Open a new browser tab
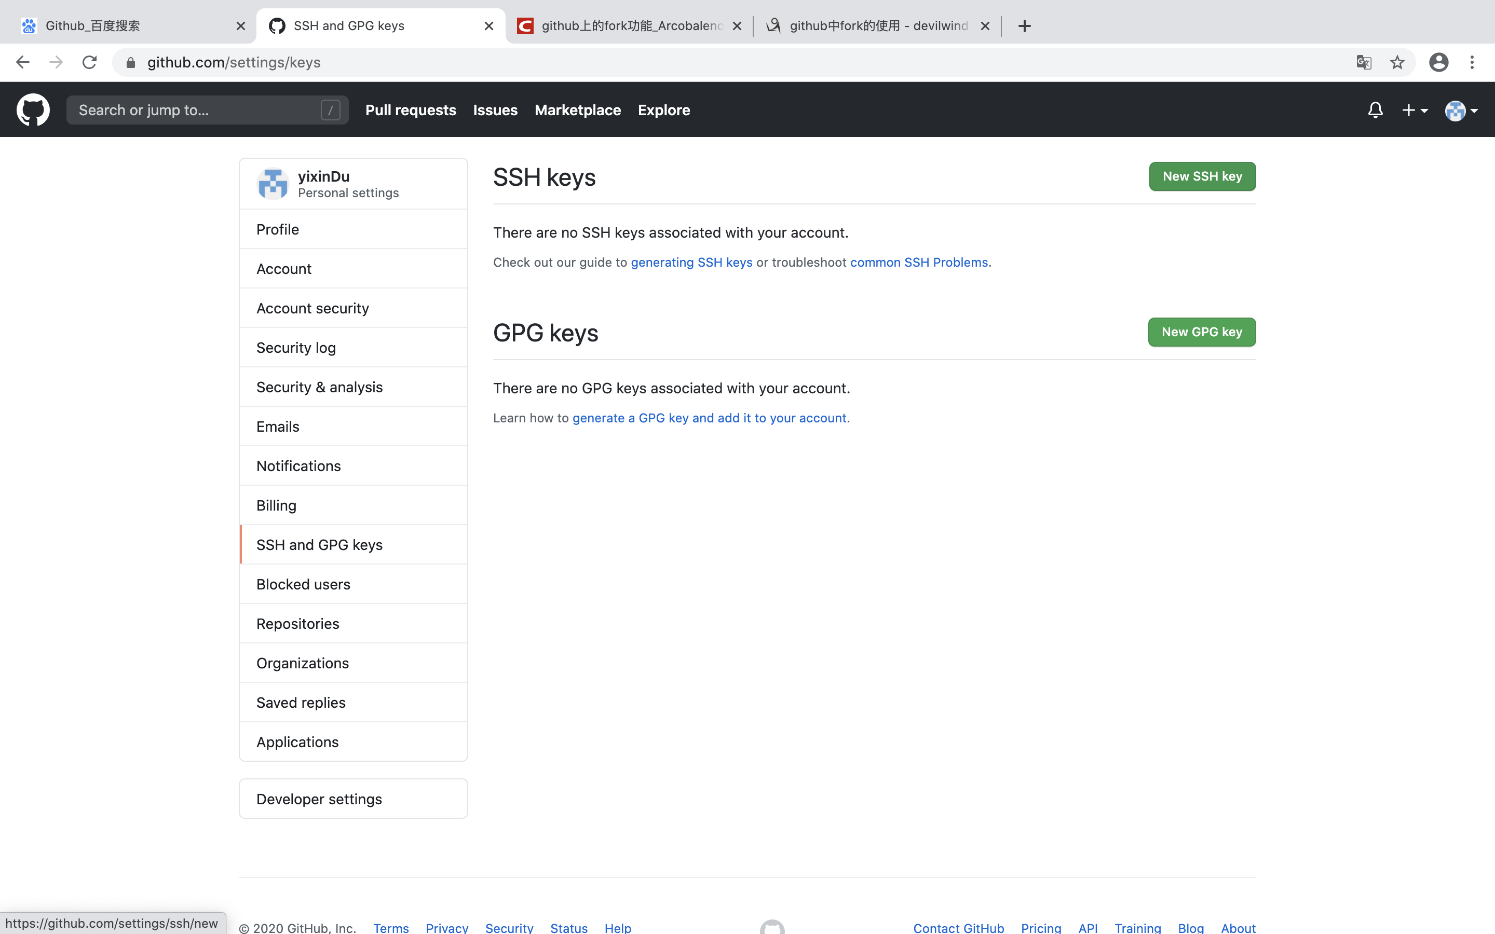 (1024, 25)
